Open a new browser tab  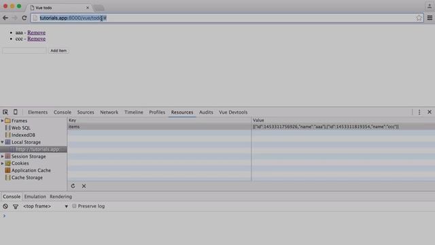point(99,7)
